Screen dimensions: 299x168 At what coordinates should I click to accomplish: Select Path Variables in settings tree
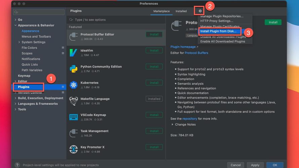click(x=32, y=70)
